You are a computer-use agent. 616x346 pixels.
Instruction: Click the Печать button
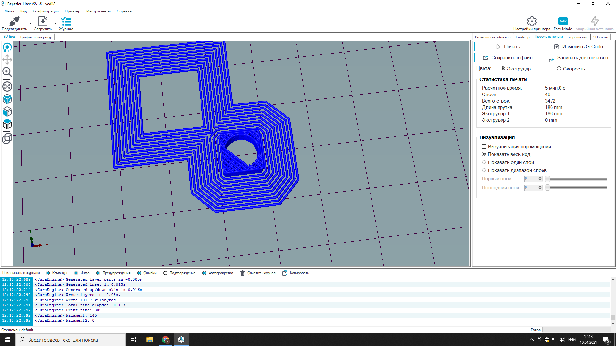pos(508,47)
